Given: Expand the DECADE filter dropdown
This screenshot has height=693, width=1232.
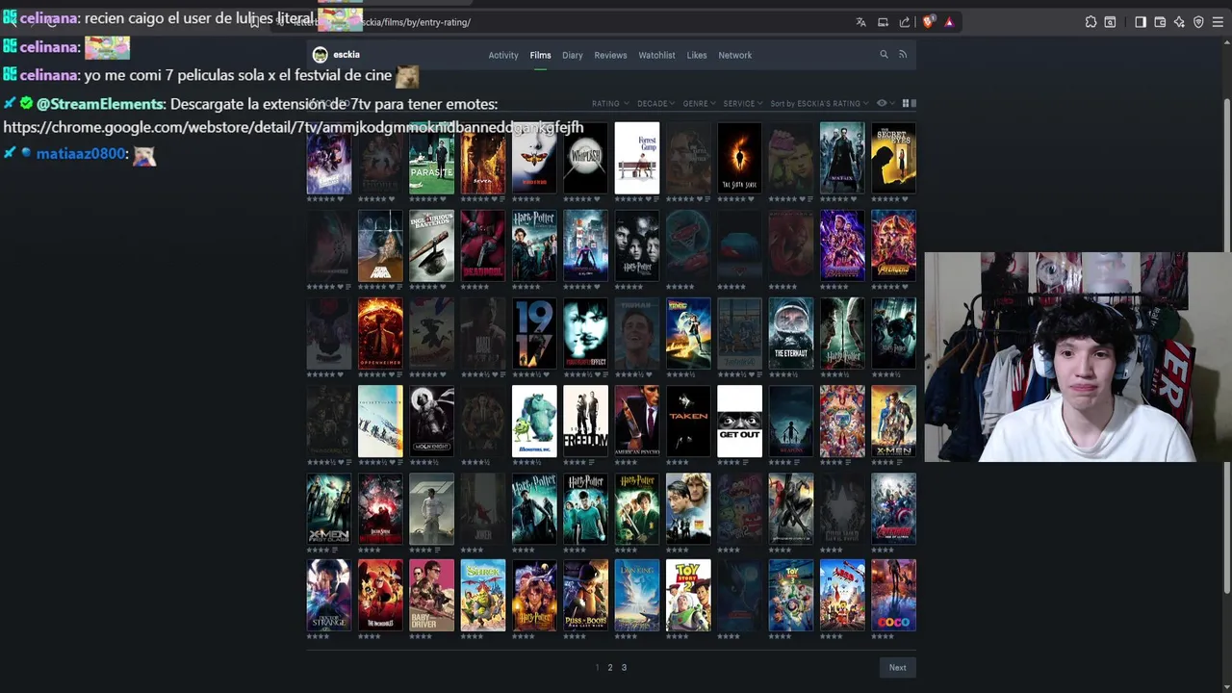Looking at the screenshot, I should 655,103.
